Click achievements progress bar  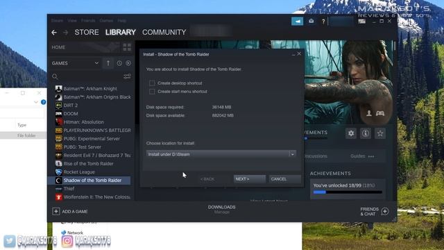(x=348, y=192)
